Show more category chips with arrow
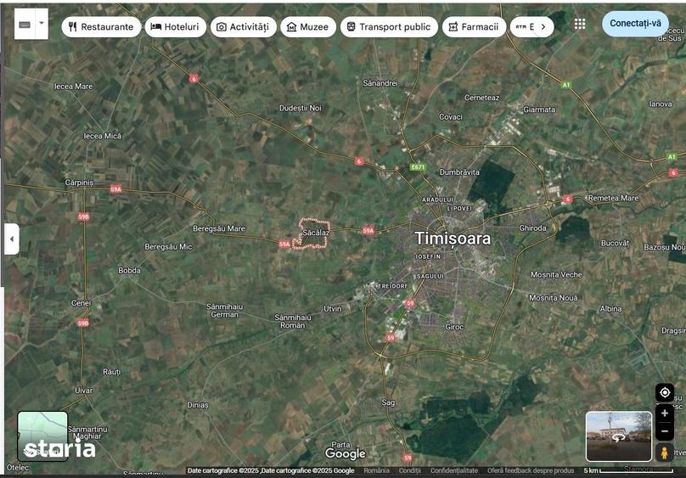The height and width of the screenshot is (478, 686). tap(543, 26)
